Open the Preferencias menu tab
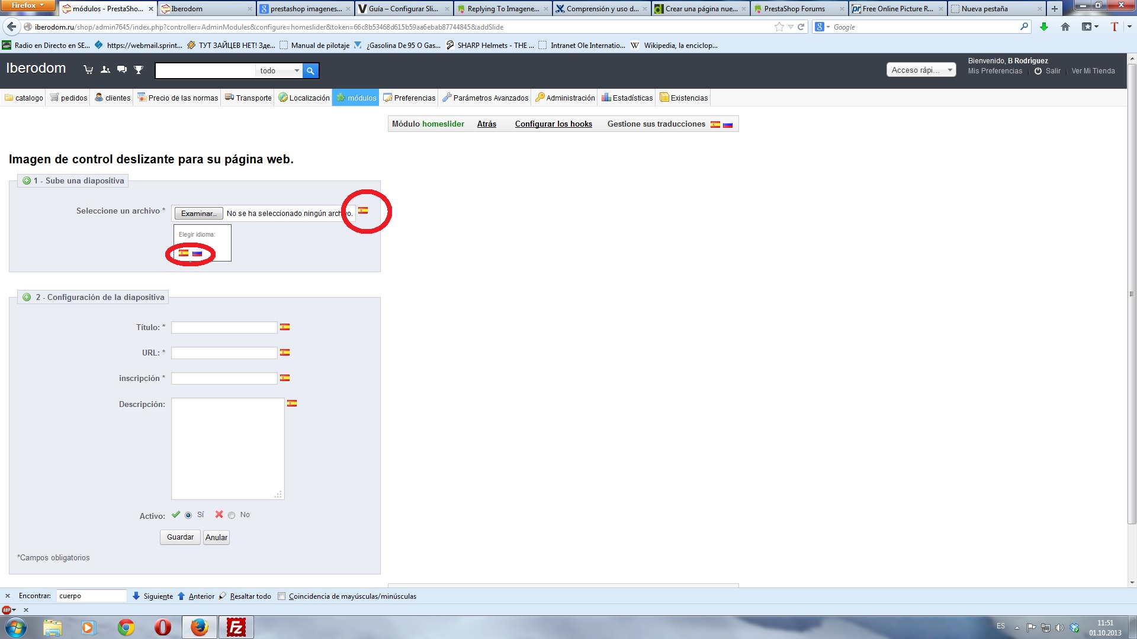 [409, 98]
